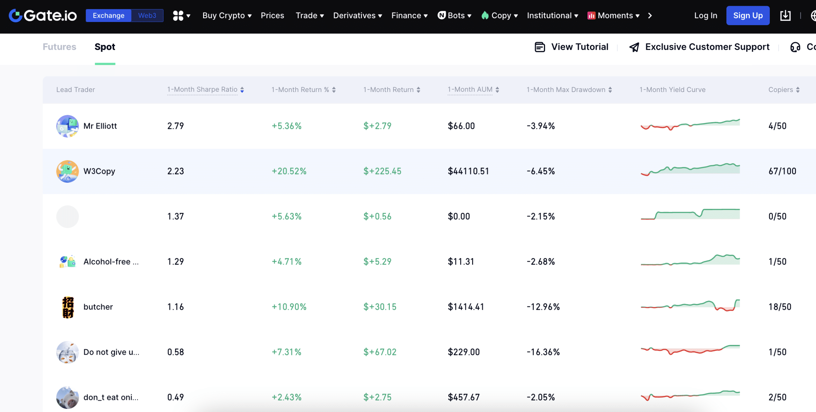View Mr Elliott yield curve chart
The width and height of the screenshot is (816, 412).
click(x=690, y=125)
